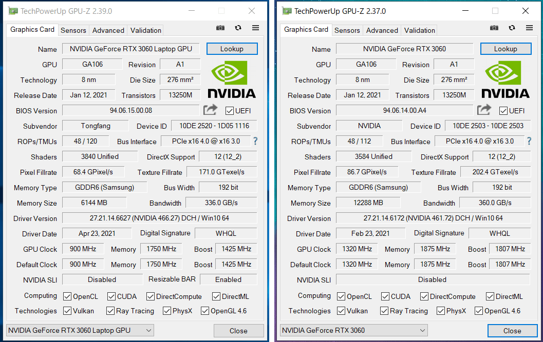
Task: Toggle OpenCL checkbox in GPU-Z 2.39.0
Action: click(x=67, y=297)
